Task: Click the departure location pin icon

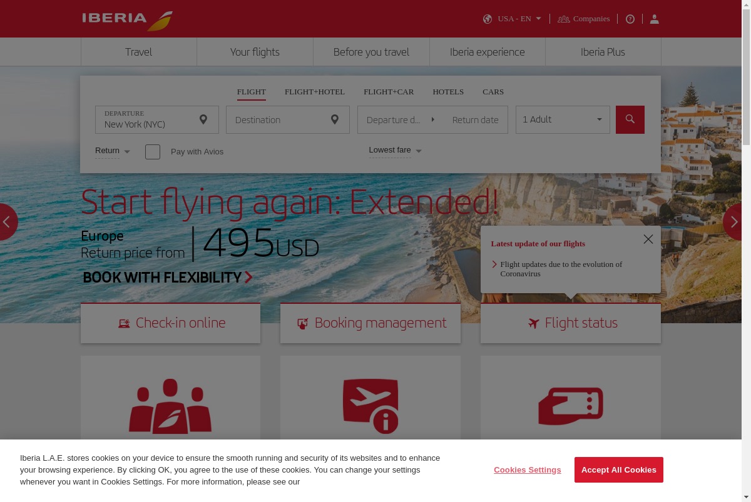Action: 203,119
